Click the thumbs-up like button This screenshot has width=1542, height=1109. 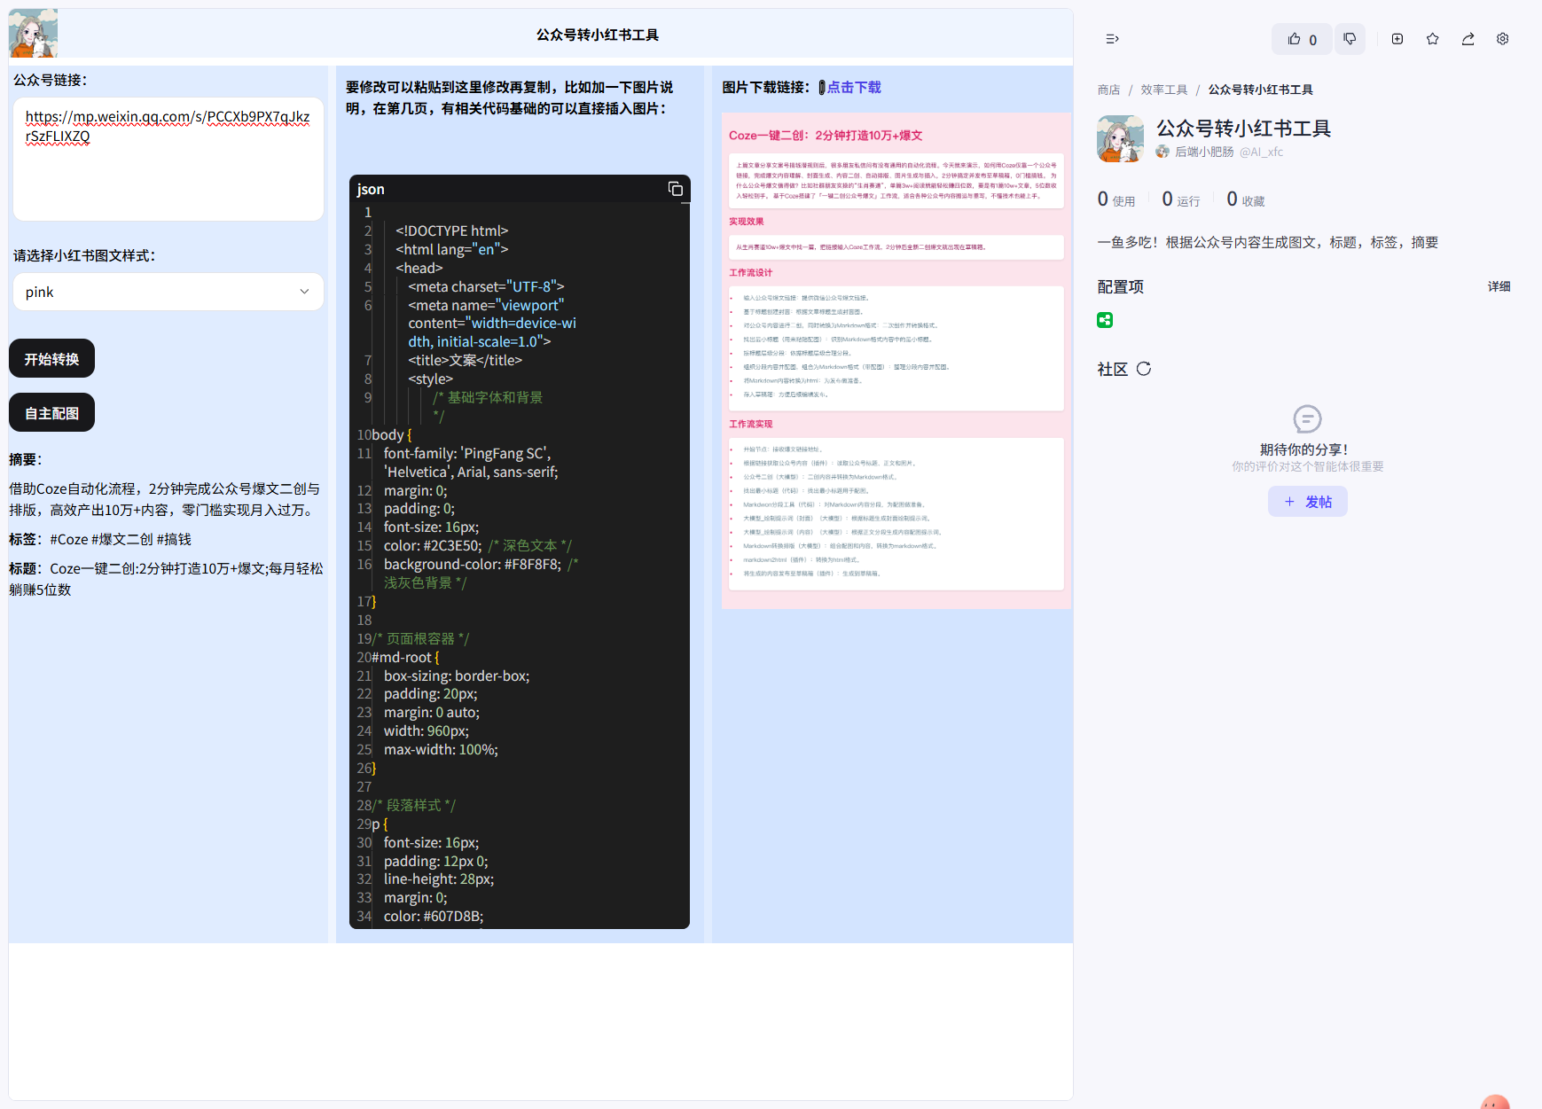tap(1302, 39)
